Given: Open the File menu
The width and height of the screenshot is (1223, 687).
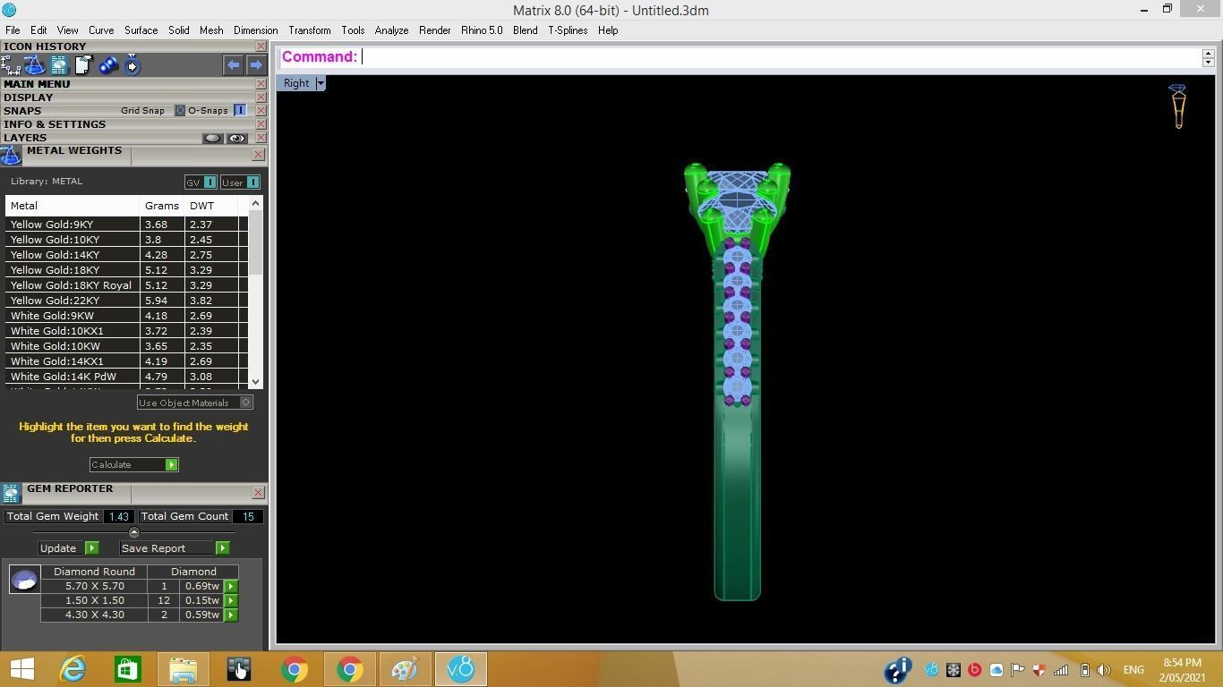Looking at the screenshot, I should click(x=13, y=30).
